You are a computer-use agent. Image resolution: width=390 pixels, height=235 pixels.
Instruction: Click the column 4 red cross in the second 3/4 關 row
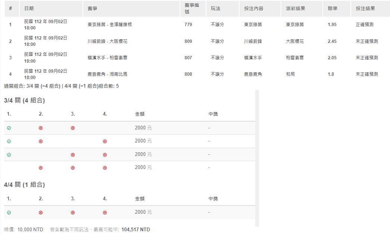(x=105, y=141)
